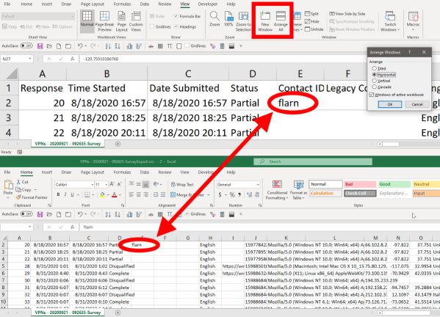Click the Wrap Text button
This screenshot has width=440, height=317.
[182, 184]
